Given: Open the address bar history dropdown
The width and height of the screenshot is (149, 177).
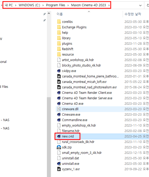Looking at the screenshot, I should [140, 5].
